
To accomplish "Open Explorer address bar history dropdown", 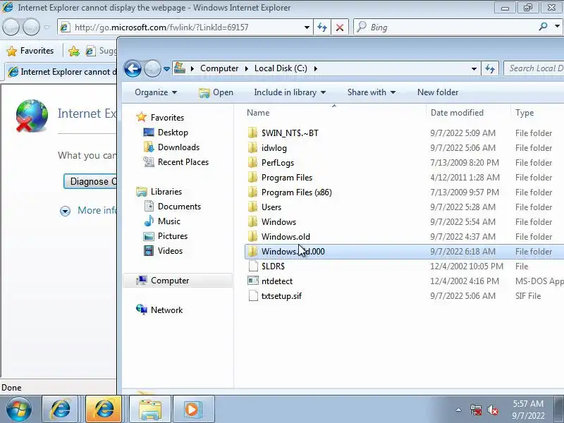I will 474,68.
